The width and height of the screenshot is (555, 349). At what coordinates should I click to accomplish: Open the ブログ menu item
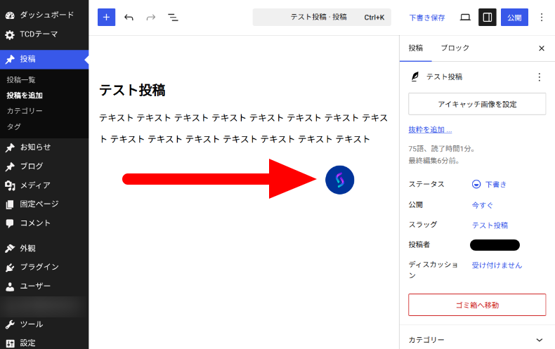pyautogui.click(x=44, y=166)
